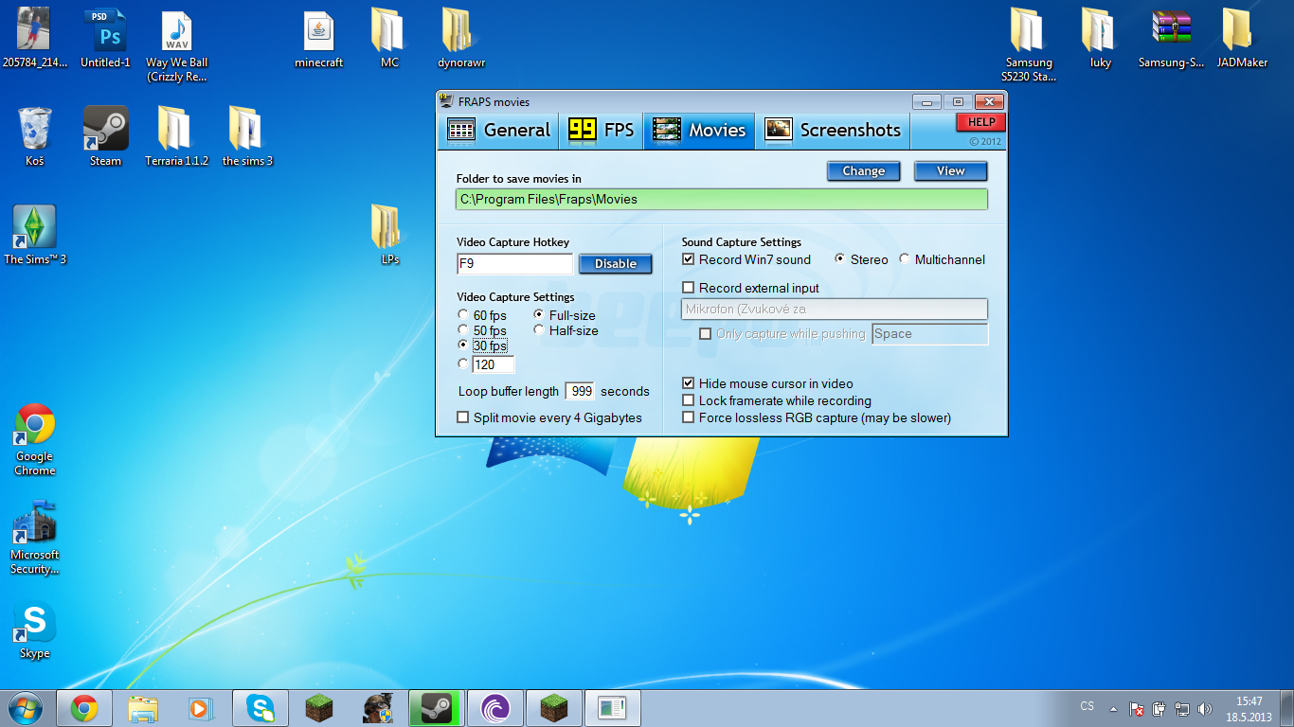This screenshot has width=1294, height=727.
Task: Enable Split movie every 4 Gigabytes
Action: tap(463, 417)
